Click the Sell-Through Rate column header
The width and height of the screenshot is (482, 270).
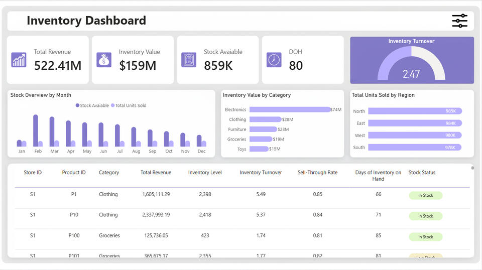(x=317, y=173)
